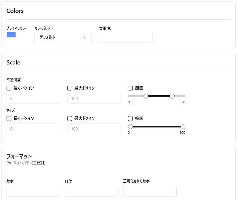Click the 数字 format input field
Image resolution: width=238 pixels, height=200 pixels.
33,191
